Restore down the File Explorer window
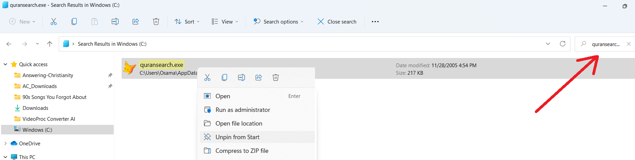 (625, 6)
